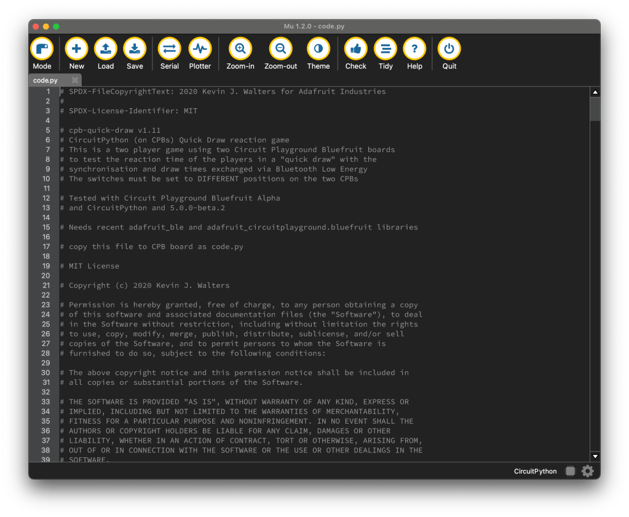Tidy the code formatting

(x=386, y=49)
